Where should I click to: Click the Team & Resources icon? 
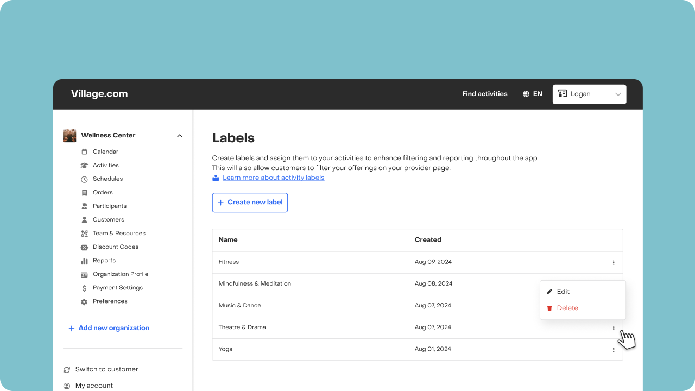[x=84, y=234]
